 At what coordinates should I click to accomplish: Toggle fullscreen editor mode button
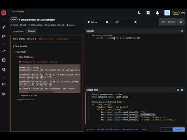coord(181,22)
